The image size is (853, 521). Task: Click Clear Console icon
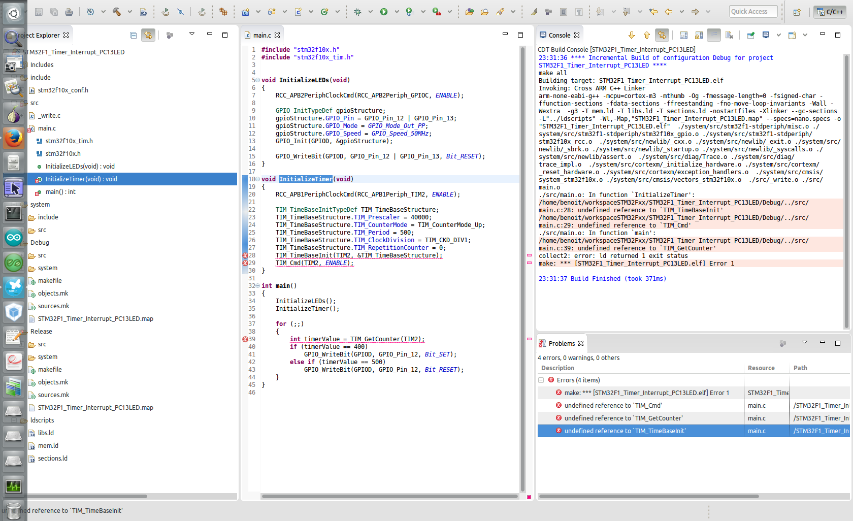(x=729, y=35)
